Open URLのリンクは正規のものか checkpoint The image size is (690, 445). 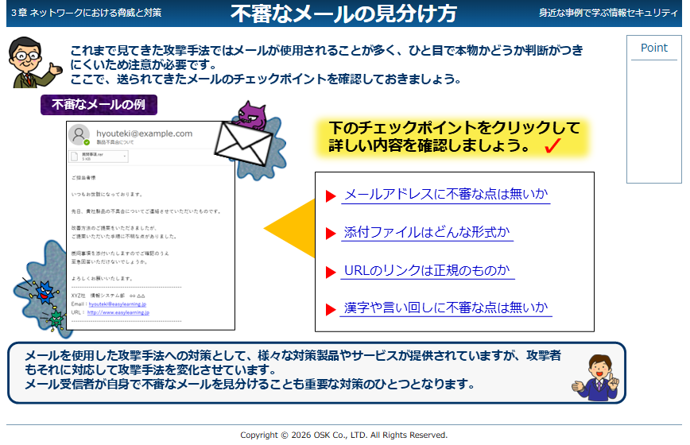427,271
